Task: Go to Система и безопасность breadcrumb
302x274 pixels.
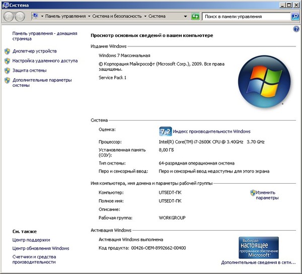Action: (117, 16)
